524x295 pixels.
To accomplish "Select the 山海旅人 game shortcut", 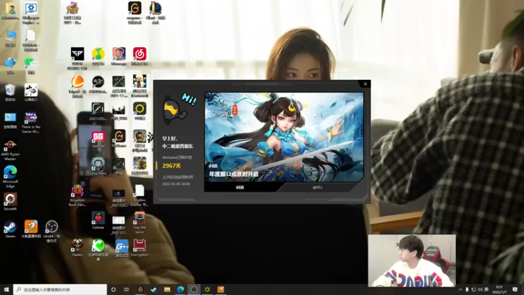I will coord(31,92).
